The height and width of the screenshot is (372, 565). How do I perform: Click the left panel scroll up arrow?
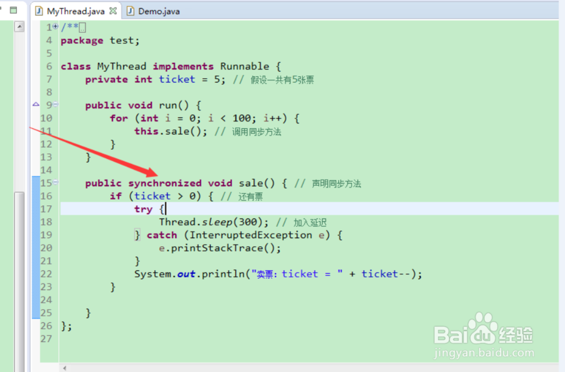(x=19, y=27)
